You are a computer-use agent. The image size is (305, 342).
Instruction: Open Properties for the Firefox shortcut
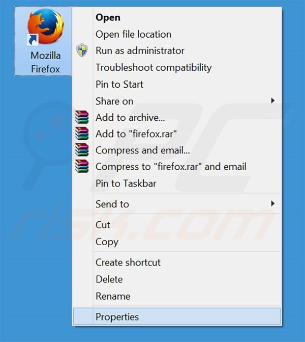click(x=117, y=317)
